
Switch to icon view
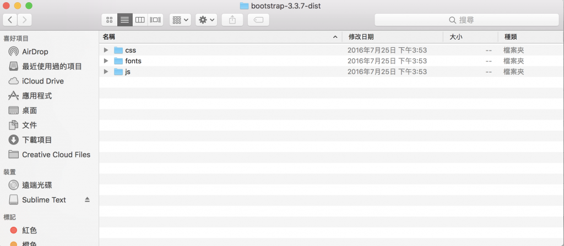pyautogui.click(x=110, y=20)
